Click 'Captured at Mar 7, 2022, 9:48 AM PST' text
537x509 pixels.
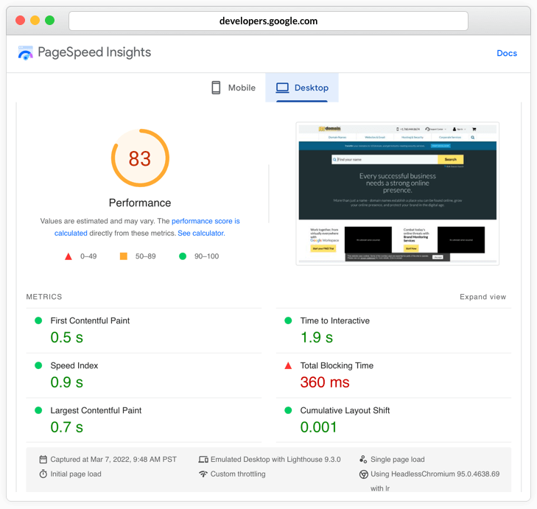point(113,460)
